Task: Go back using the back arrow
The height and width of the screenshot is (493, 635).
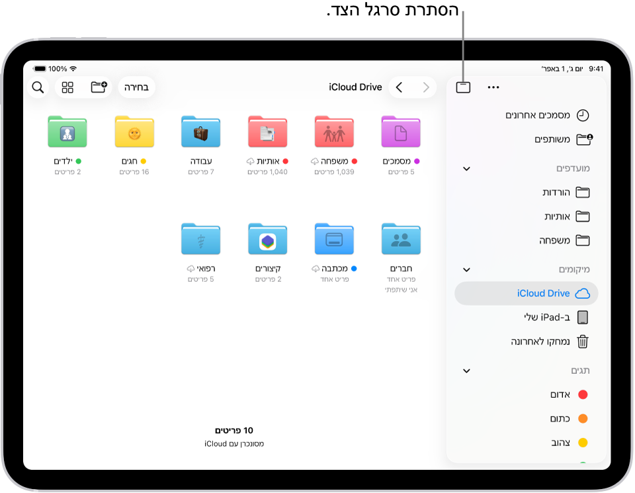Action: 400,87
